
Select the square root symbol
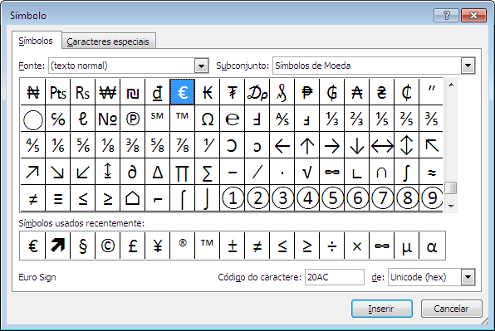(x=307, y=172)
